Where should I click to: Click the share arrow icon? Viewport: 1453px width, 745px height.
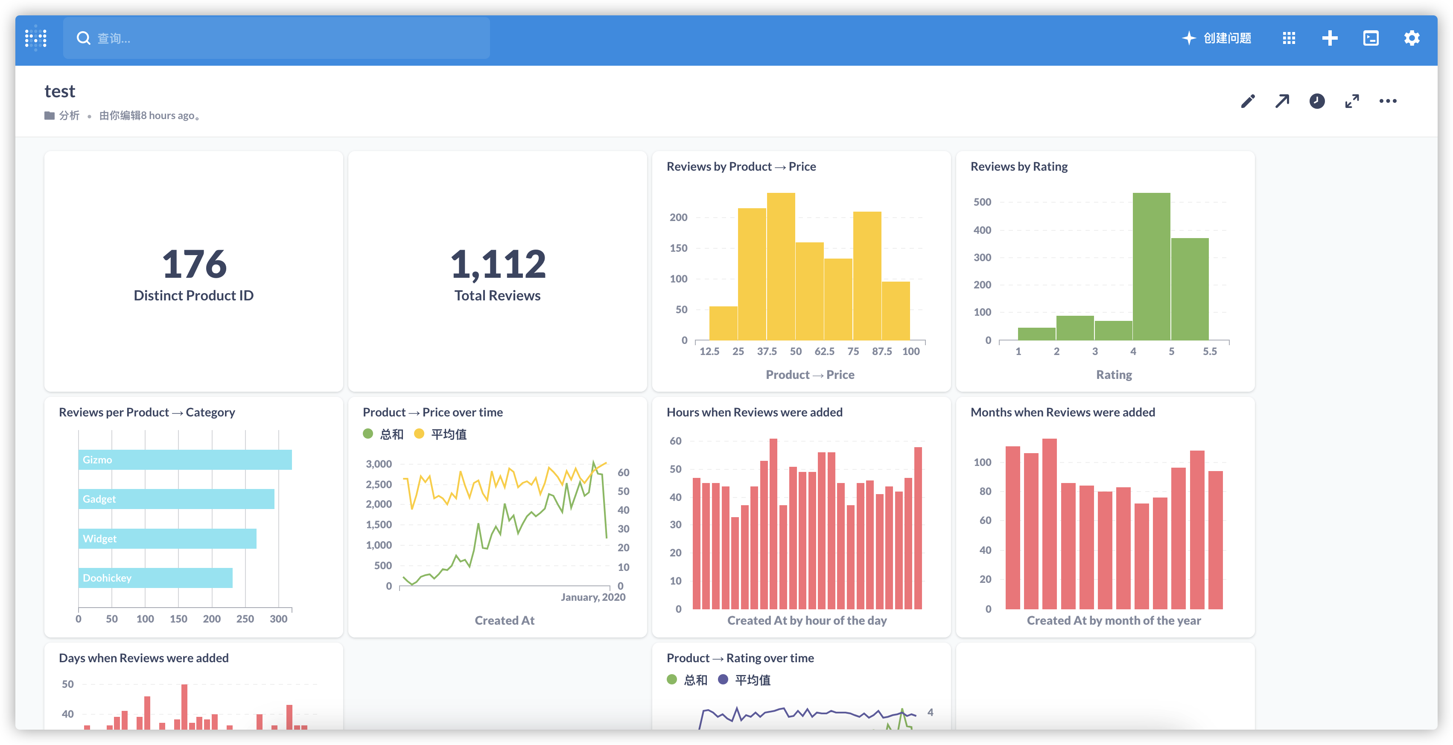coord(1282,101)
